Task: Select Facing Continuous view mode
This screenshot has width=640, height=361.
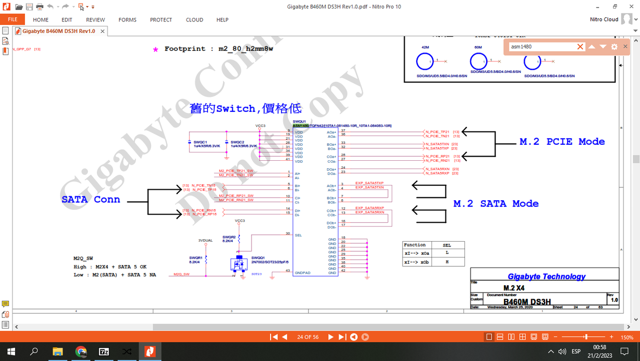Action: tap(522, 337)
